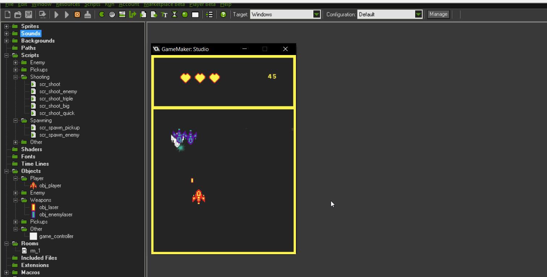Click the Open project folder icon
This screenshot has width=547, height=277.
18,14
